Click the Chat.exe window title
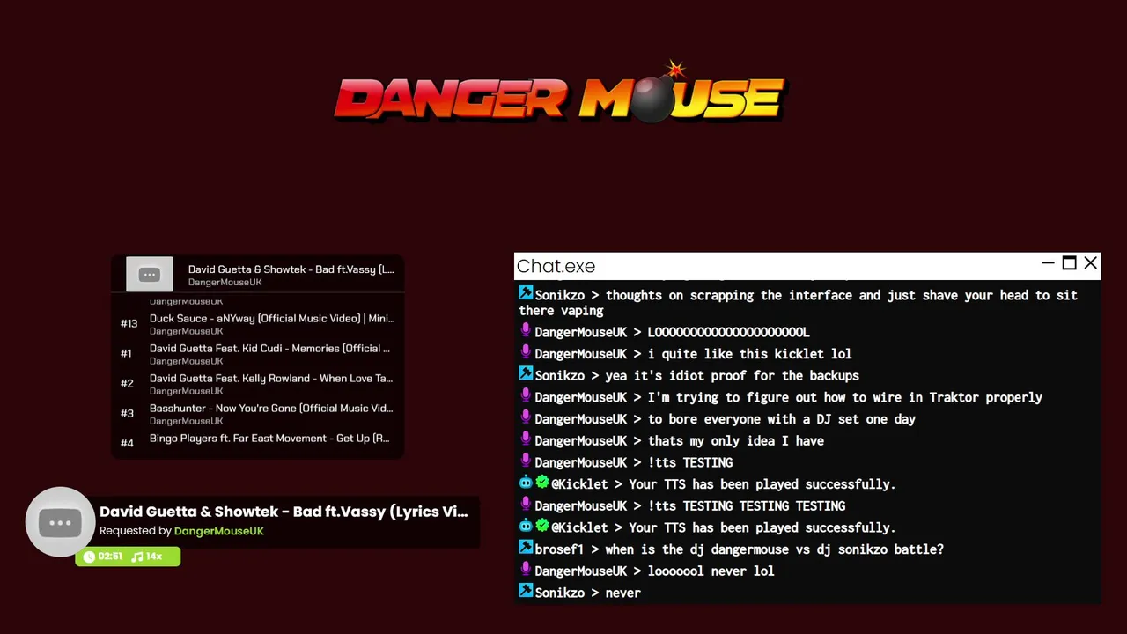 point(556,266)
